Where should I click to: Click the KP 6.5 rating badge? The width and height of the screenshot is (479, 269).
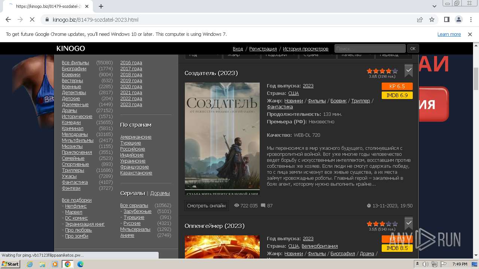click(397, 86)
